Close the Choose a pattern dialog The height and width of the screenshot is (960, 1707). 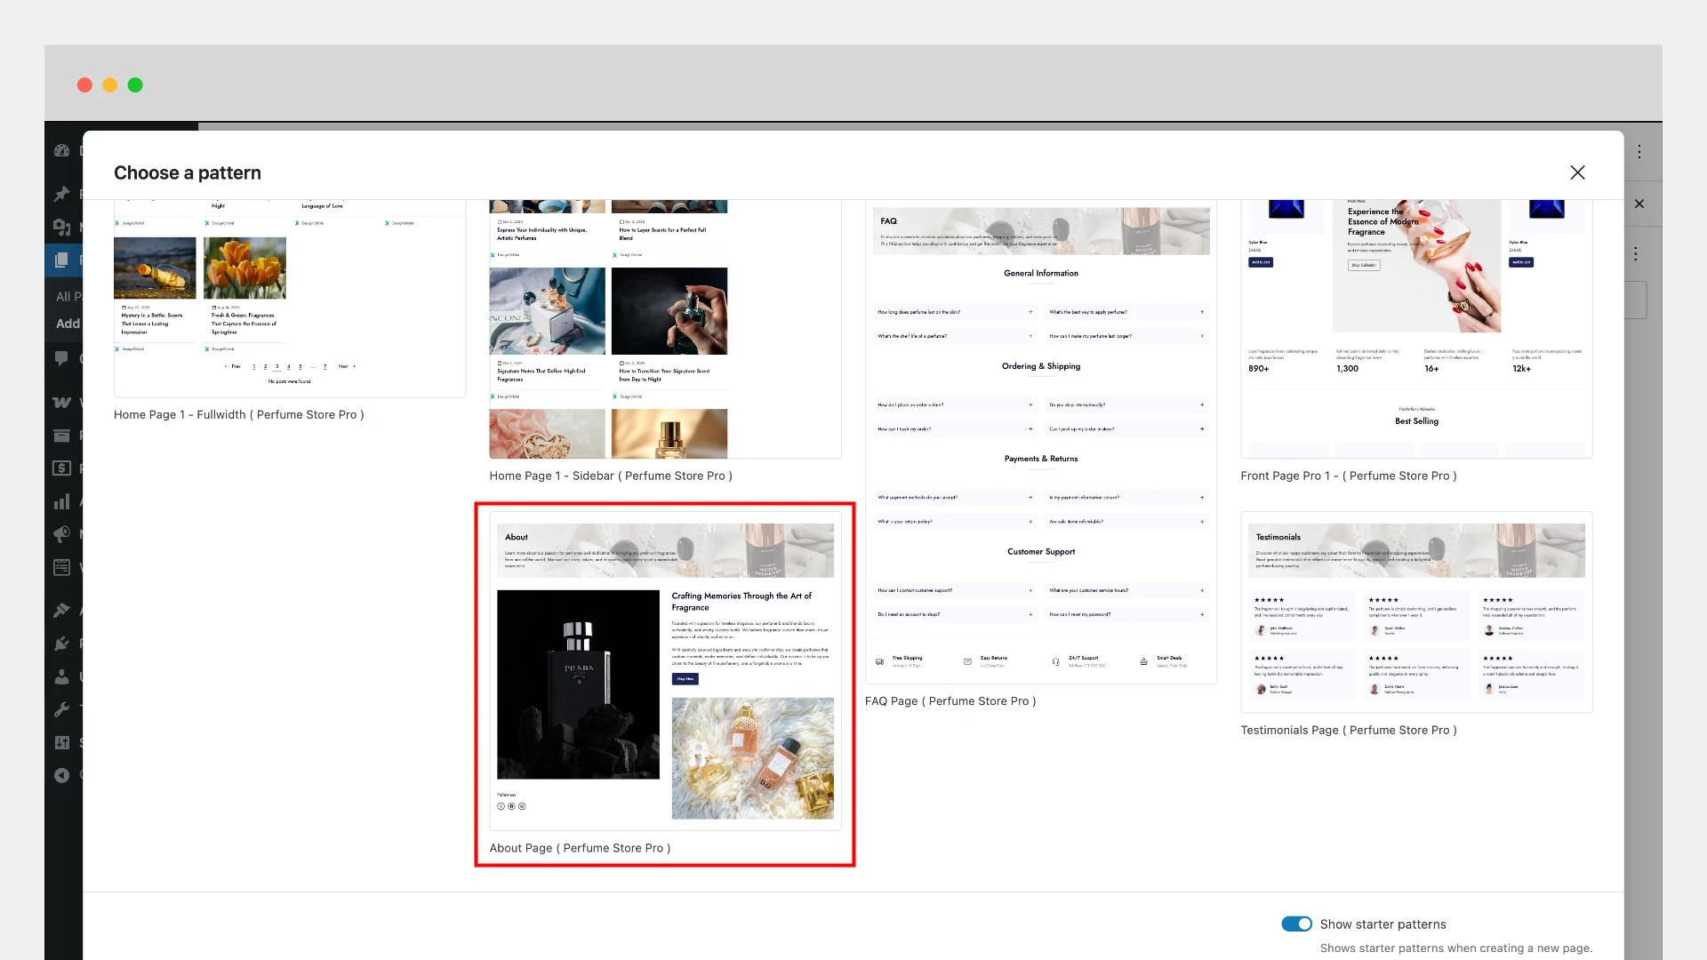(1577, 172)
